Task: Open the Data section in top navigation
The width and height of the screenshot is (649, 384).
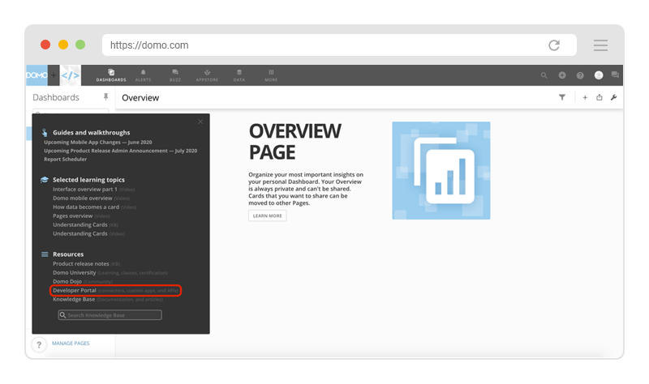Action: tap(239, 75)
